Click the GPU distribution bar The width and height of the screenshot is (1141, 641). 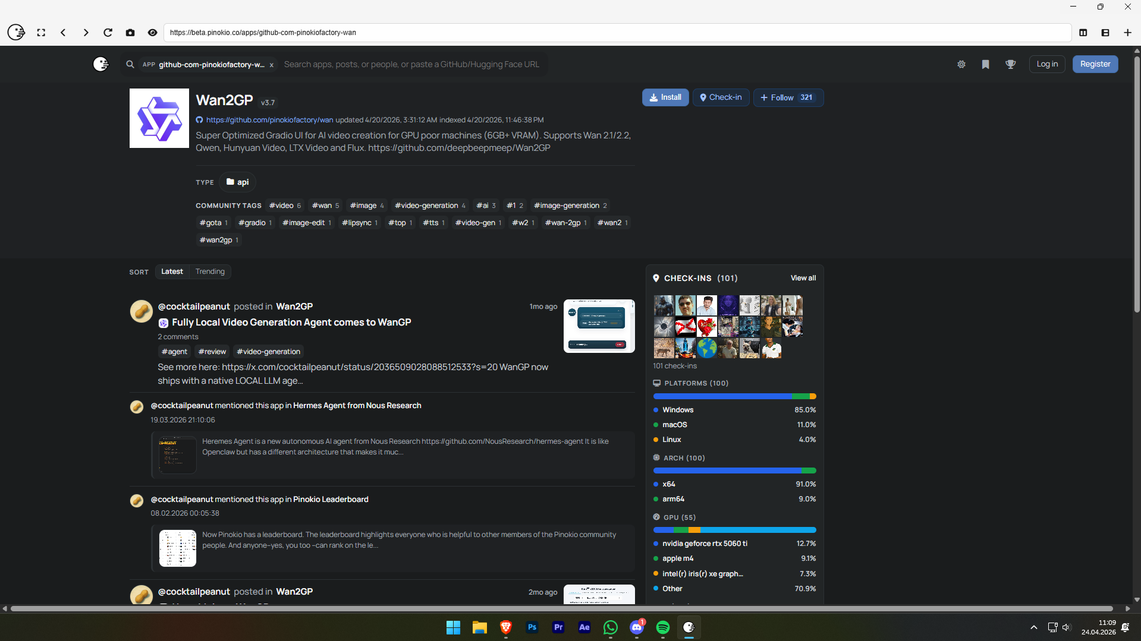[735, 530]
